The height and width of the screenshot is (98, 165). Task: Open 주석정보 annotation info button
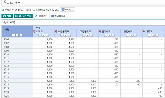68,10
